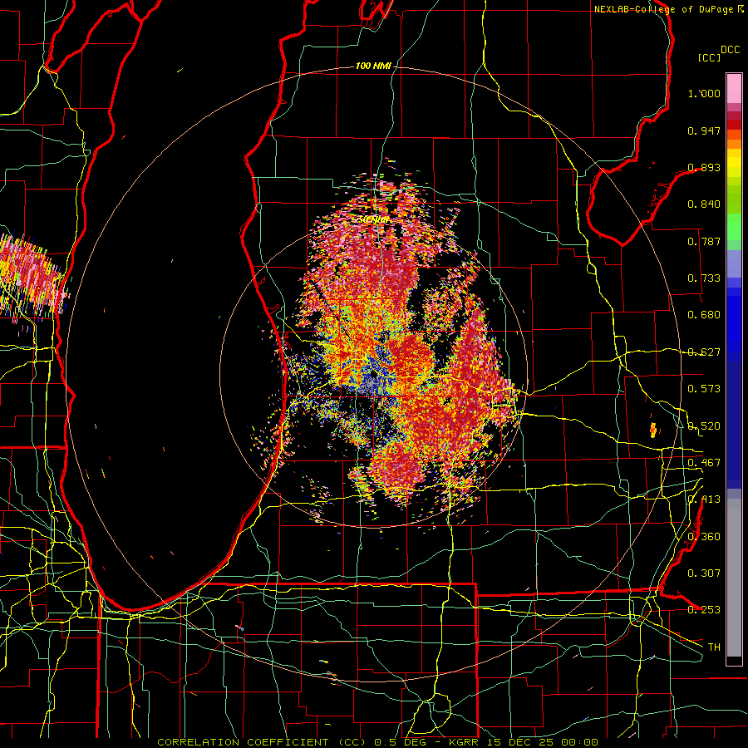Click the 0.253 legend value

704,610
